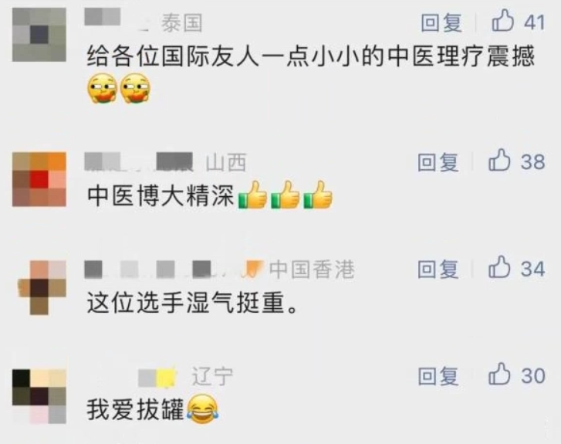Tap thumbs-up on 中国香港 comment
This screenshot has width=561, height=444.
(x=499, y=267)
